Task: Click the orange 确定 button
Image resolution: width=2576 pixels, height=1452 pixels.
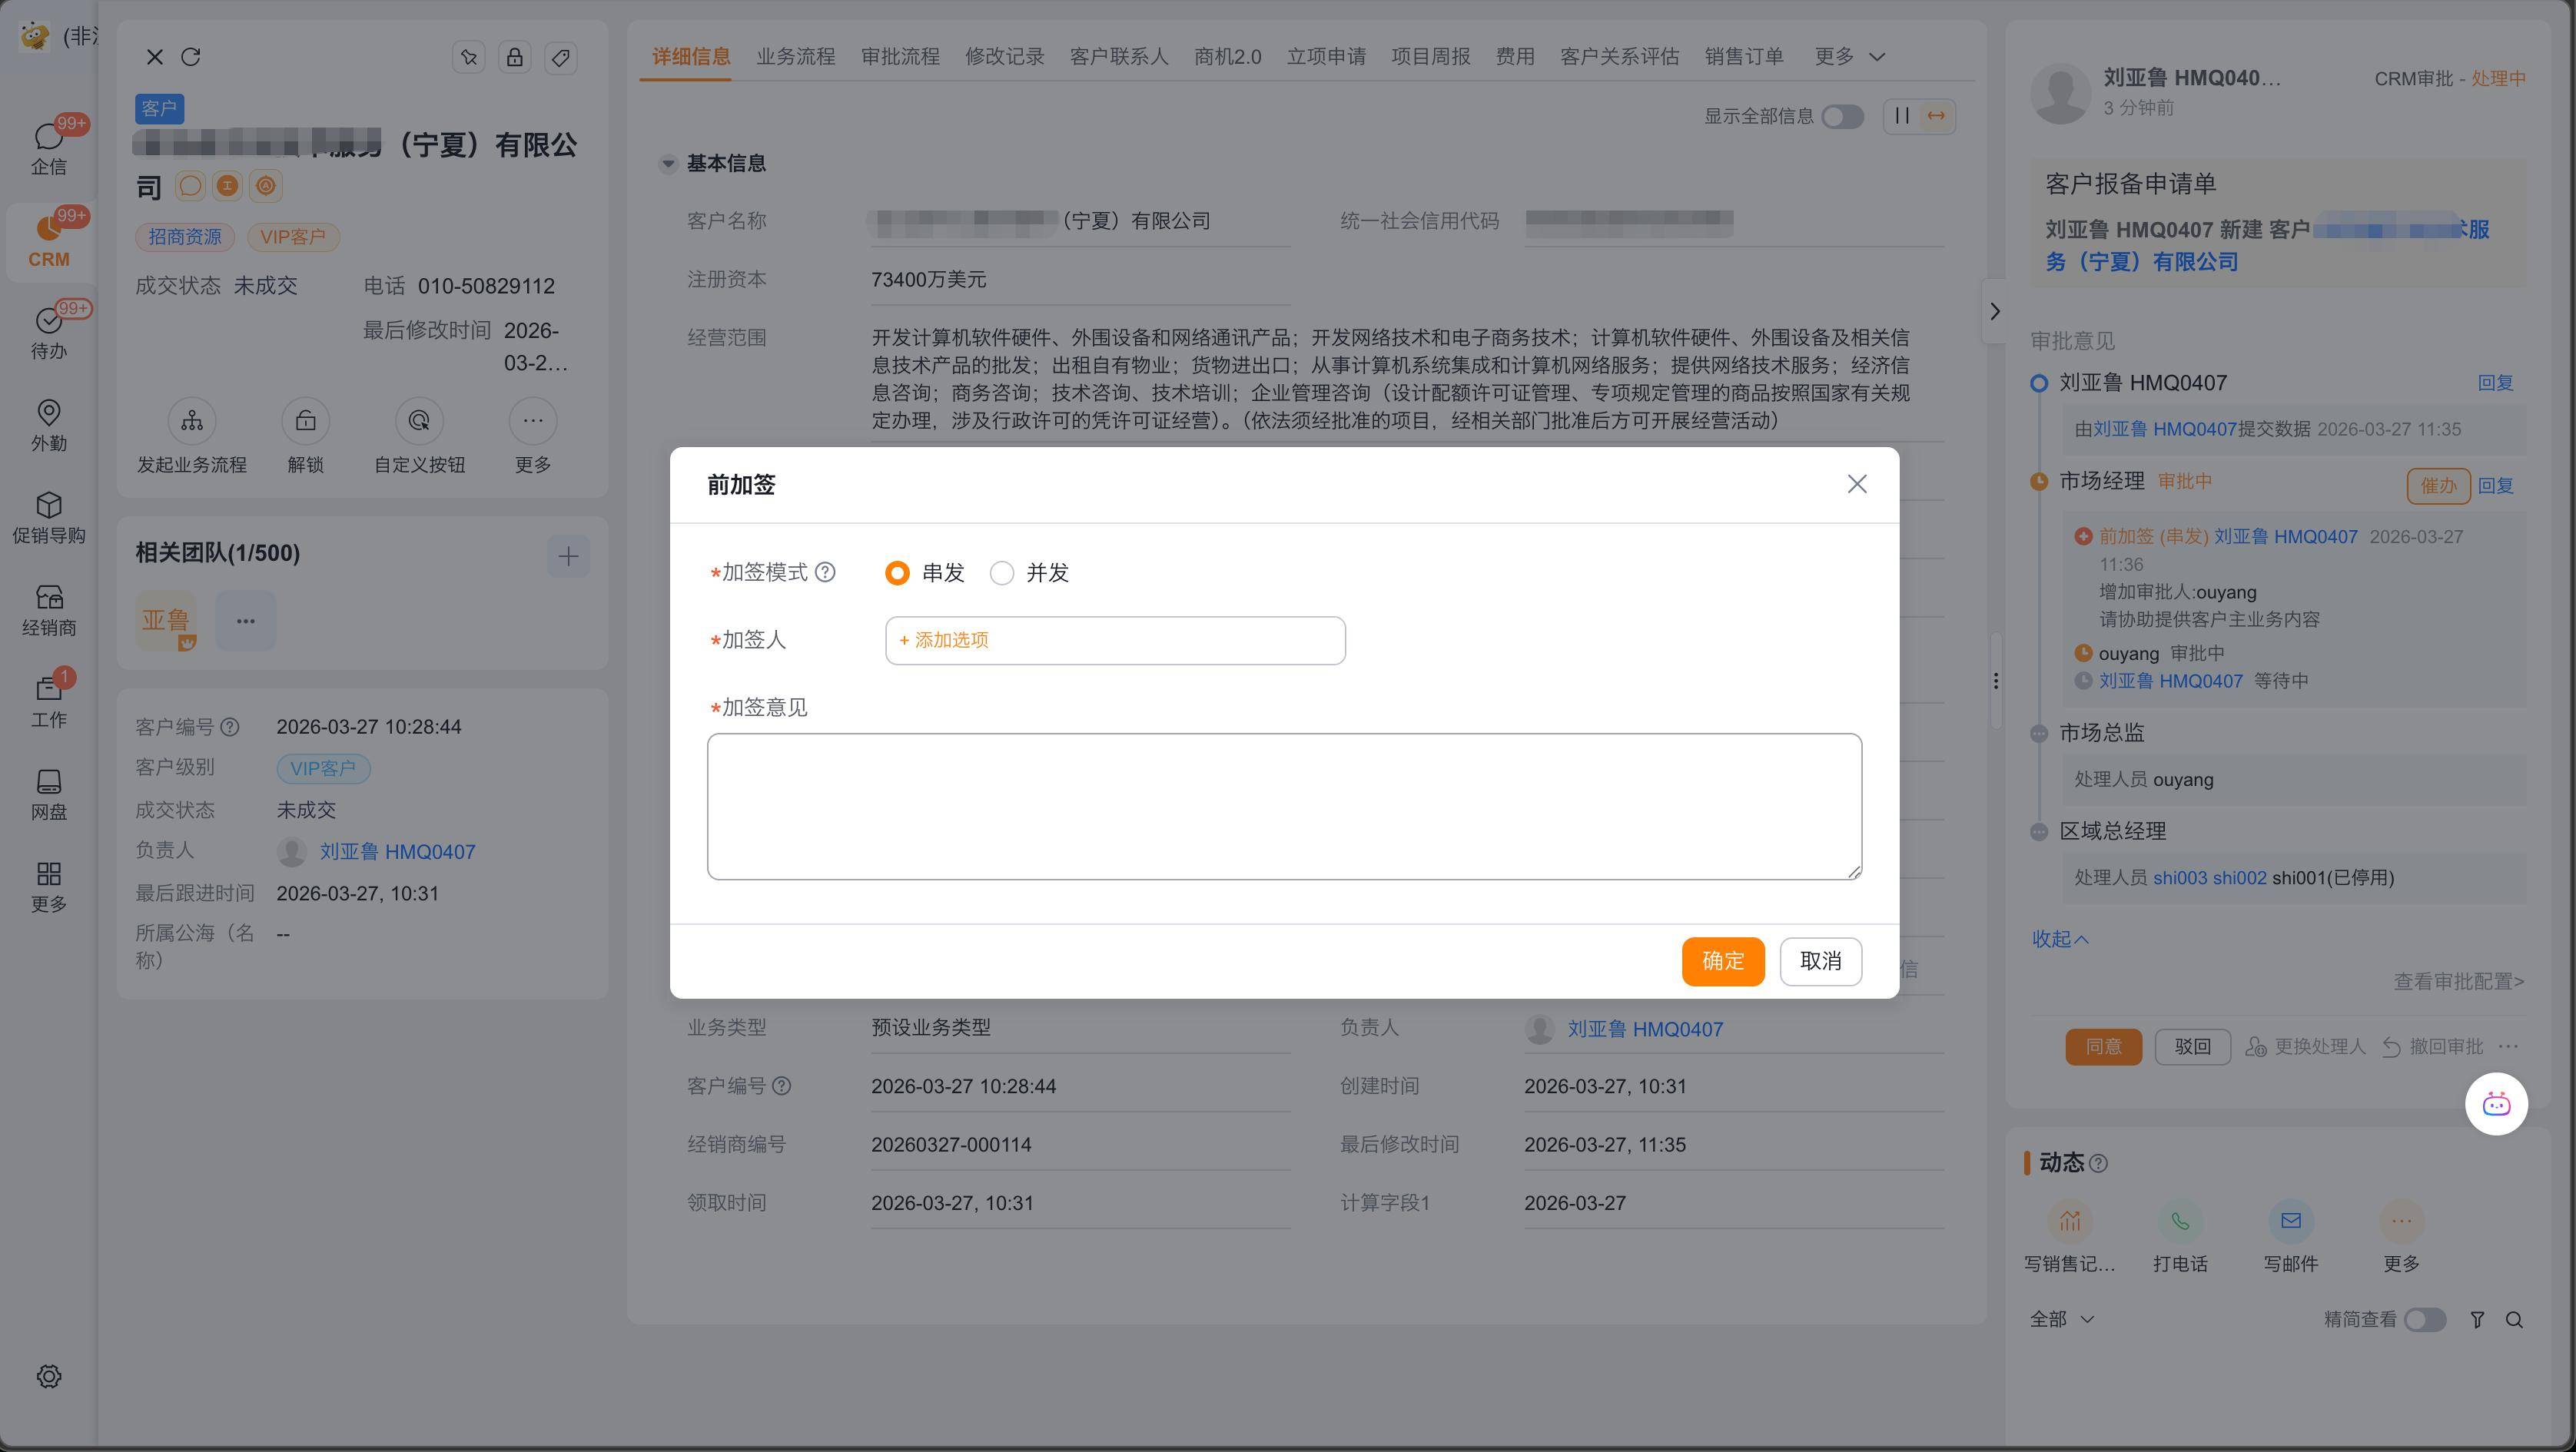Action: pos(1722,961)
